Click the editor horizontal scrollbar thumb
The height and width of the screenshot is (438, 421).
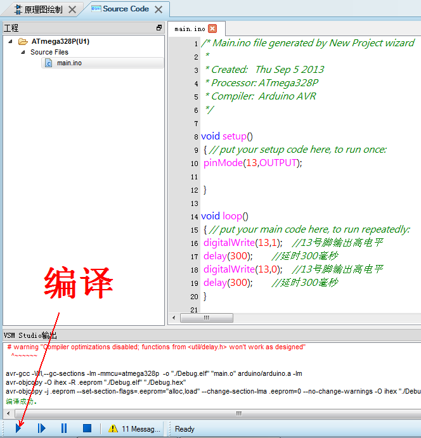pos(207,318)
